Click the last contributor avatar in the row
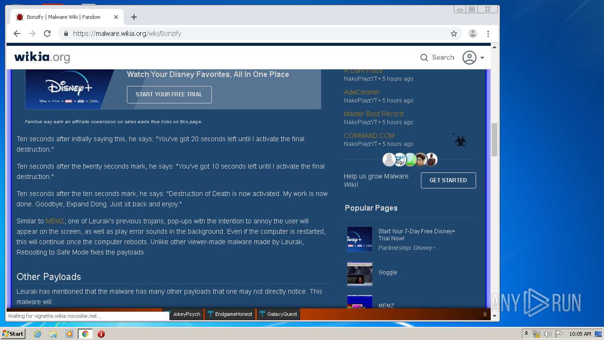This screenshot has height=340, width=604. click(431, 160)
